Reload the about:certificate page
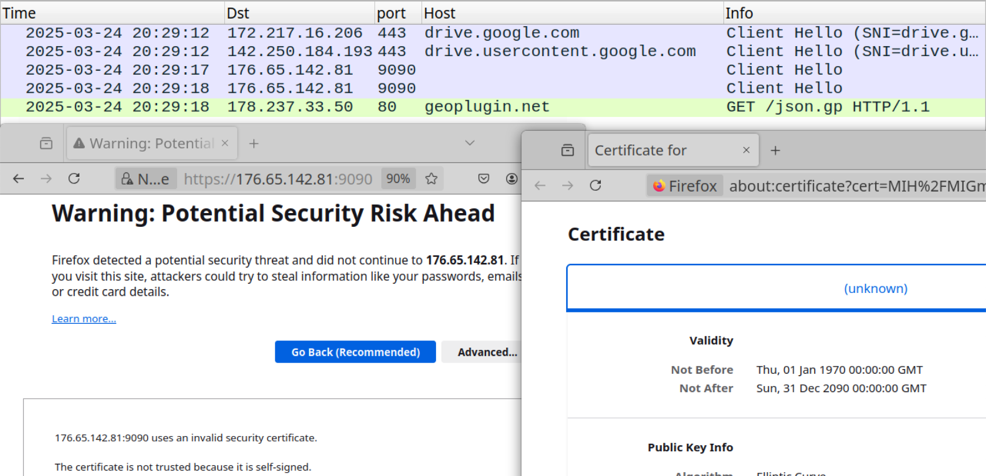The width and height of the screenshot is (986, 476). coord(596,185)
